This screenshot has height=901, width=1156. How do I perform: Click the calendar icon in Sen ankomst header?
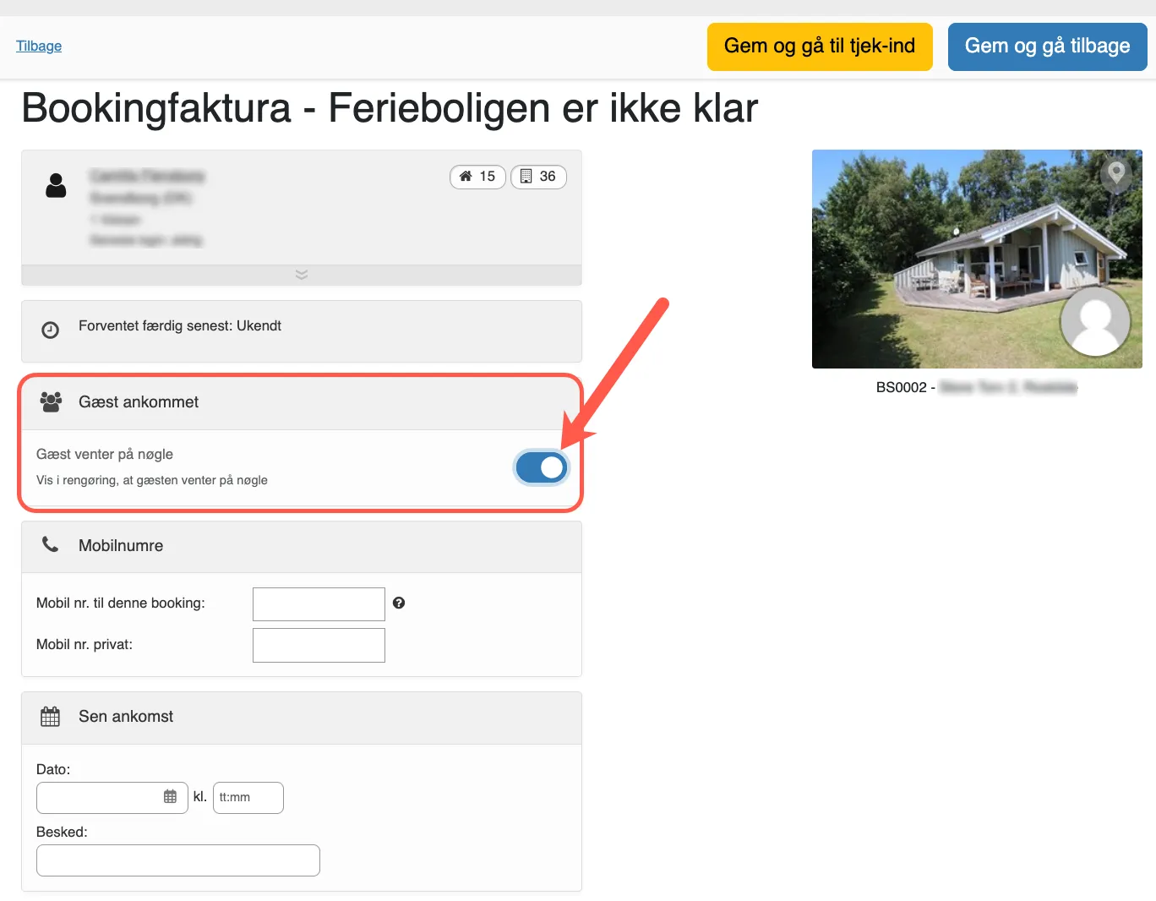coord(50,716)
